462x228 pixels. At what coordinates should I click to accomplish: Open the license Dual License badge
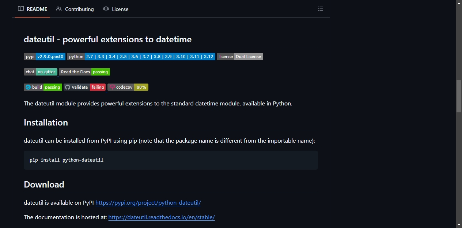[x=240, y=57]
